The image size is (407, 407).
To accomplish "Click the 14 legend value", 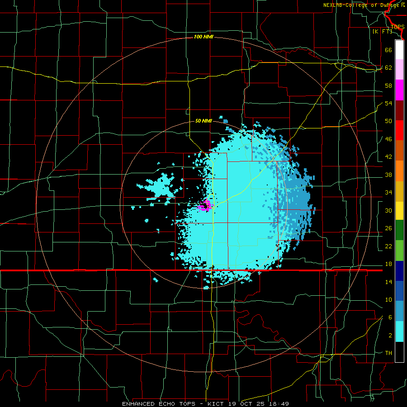I will pos(388,282).
